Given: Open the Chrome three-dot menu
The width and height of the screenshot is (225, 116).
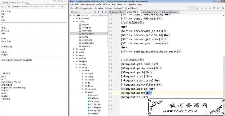Looking at the screenshot, I should pyautogui.click(x=66, y=7).
